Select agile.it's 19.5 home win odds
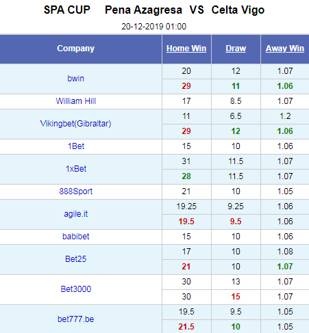Viewport: 309px width, 333px height. pos(186,222)
